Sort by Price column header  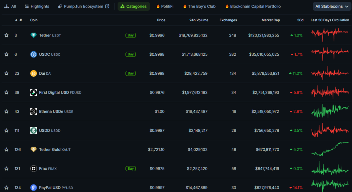[x=161, y=20]
